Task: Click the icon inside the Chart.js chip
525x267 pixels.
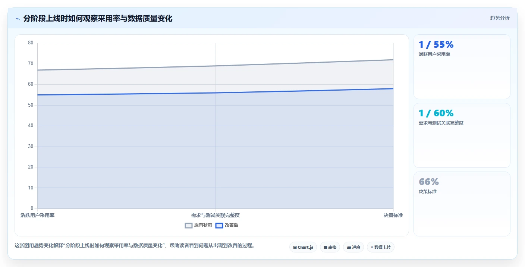Action: click(x=295, y=247)
